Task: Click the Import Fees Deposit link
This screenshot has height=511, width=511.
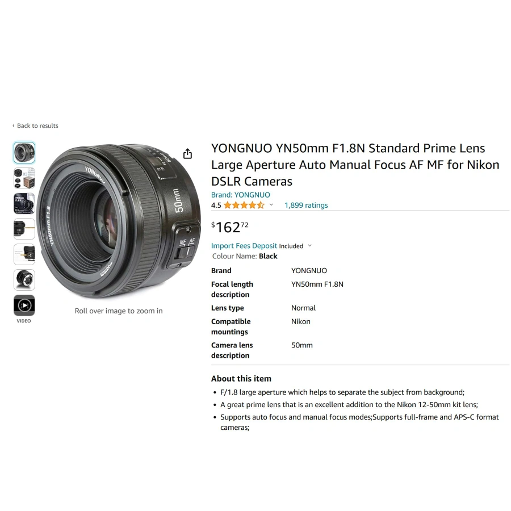Action: coord(244,246)
